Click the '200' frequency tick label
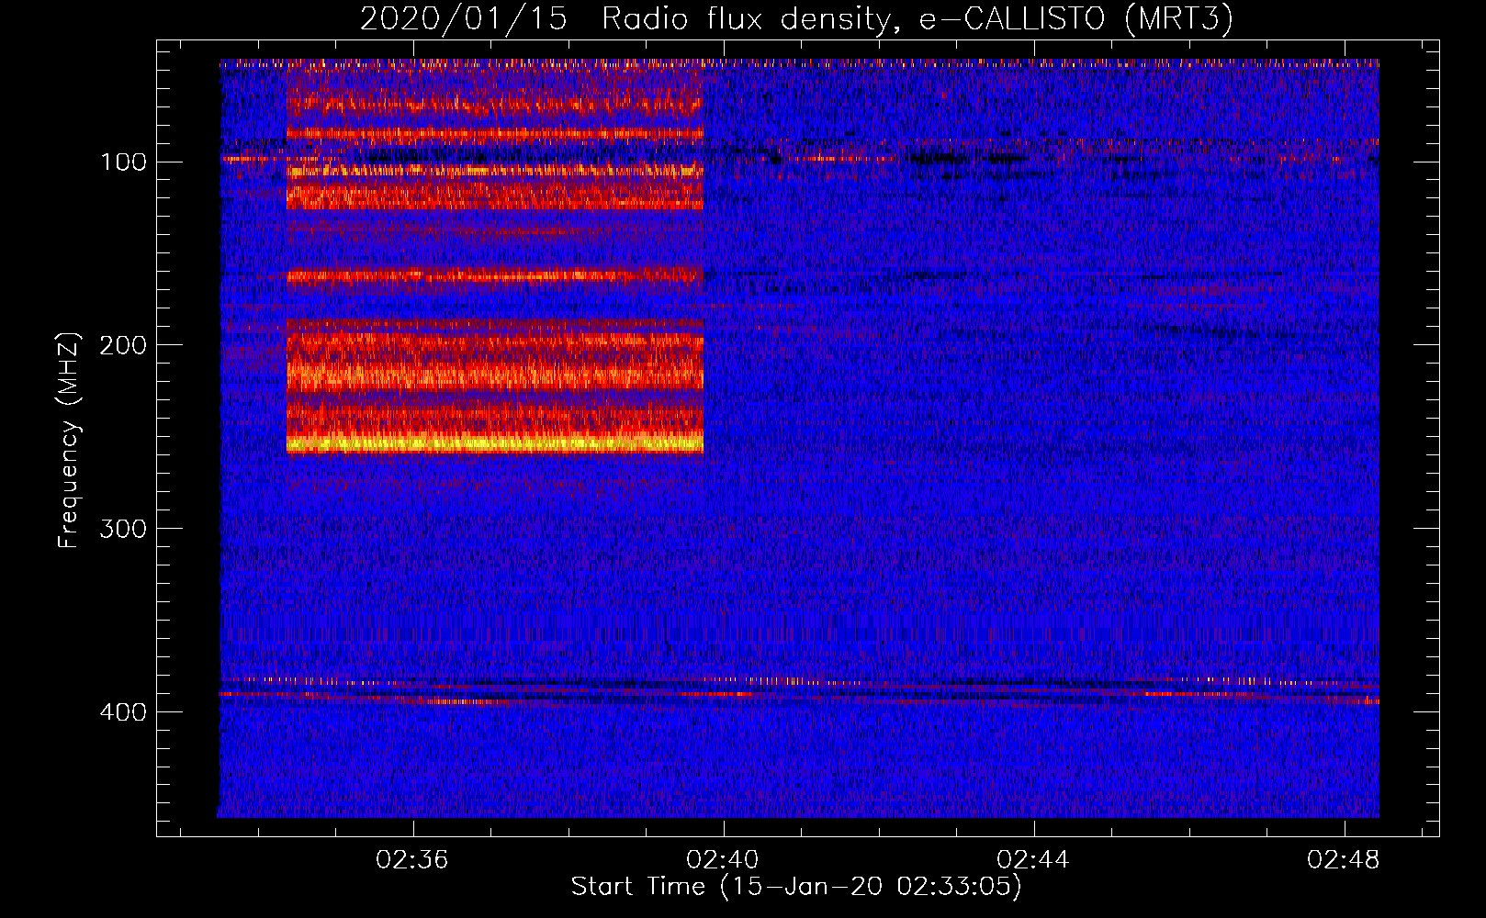The height and width of the screenshot is (918, 1486). [x=123, y=345]
